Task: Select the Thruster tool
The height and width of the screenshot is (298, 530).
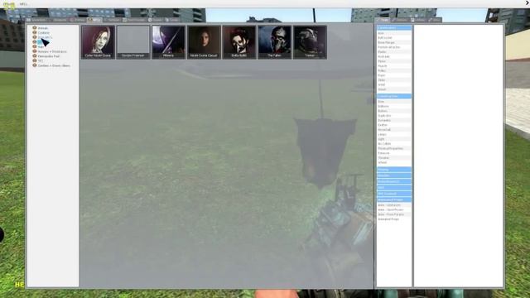Action: (x=394, y=158)
